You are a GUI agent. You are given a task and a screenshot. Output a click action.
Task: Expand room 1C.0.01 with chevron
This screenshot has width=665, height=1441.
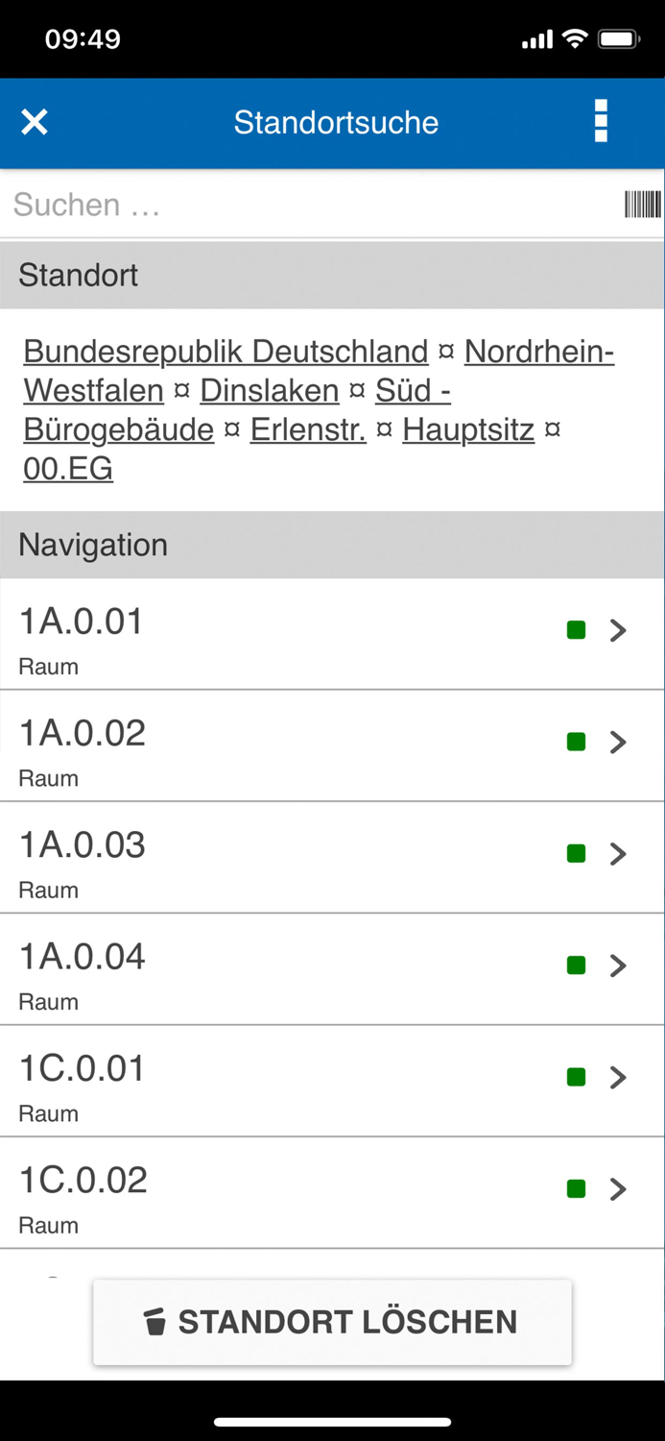pos(619,1077)
